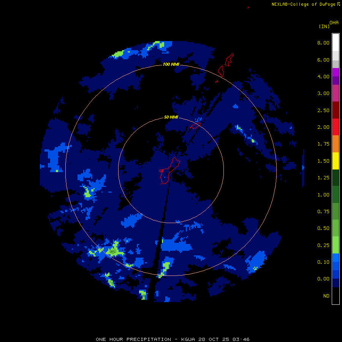Screen dimensions: 342x342
Task: Click the Rota island outline on 50 NMI ring
Action: pyautogui.click(x=195, y=126)
